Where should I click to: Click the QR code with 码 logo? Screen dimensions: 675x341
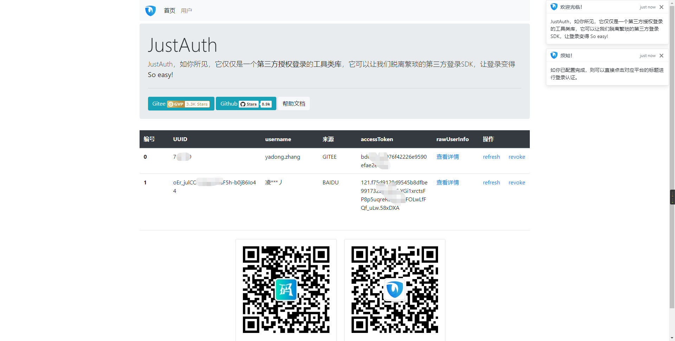(286, 290)
